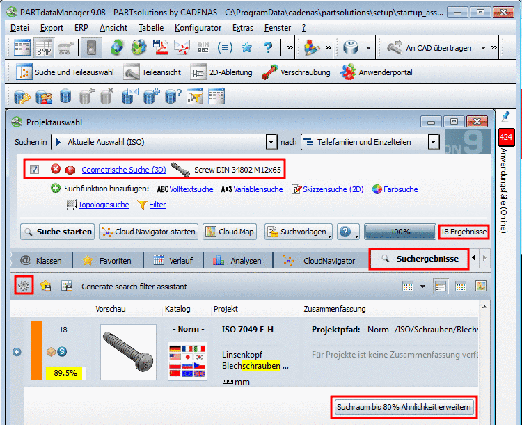
Task: Show more toolbar items after help icon
Action: pos(290,47)
